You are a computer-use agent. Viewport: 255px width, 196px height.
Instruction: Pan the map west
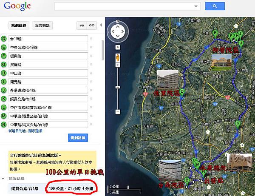113,31
